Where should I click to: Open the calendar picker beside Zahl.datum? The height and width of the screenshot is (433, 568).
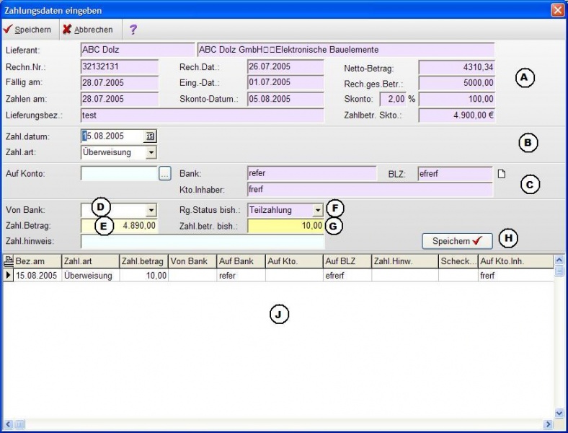coord(150,136)
